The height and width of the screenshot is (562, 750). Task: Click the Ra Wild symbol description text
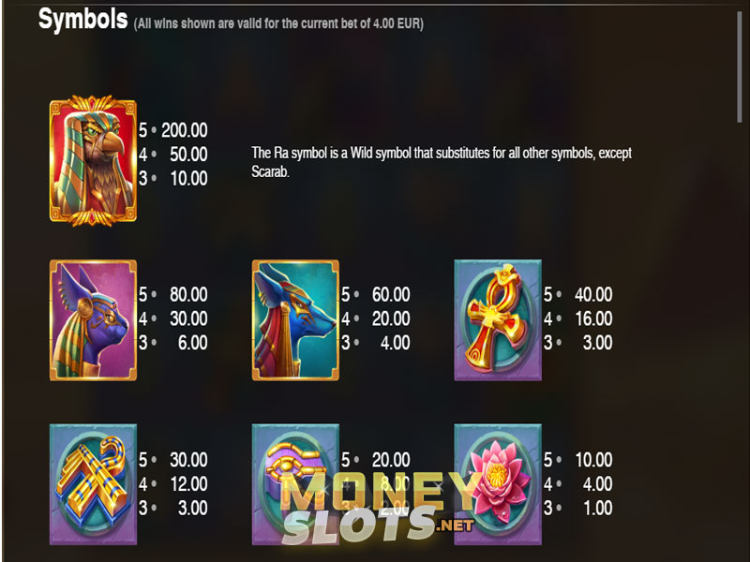[442, 162]
